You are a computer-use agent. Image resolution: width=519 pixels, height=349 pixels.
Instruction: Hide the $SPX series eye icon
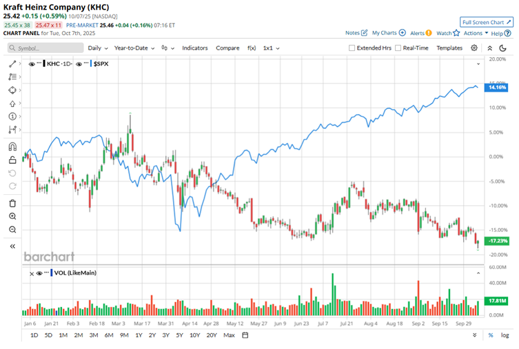point(79,64)
